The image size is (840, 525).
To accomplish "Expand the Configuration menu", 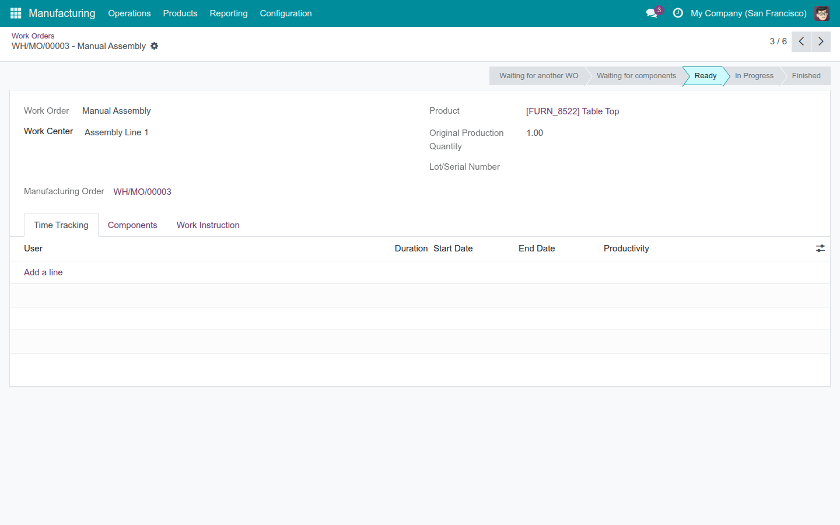I will (x=286, y=13).
